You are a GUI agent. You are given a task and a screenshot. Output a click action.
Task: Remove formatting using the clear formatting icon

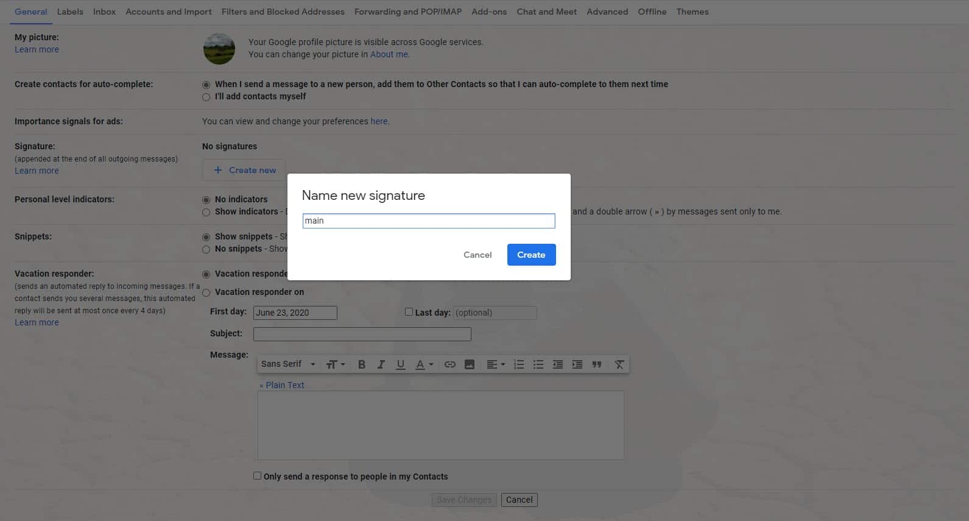619,364
